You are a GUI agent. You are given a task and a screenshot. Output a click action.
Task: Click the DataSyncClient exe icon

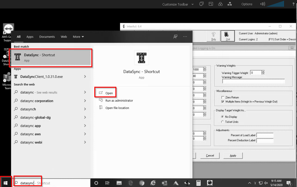click(16, 77)
